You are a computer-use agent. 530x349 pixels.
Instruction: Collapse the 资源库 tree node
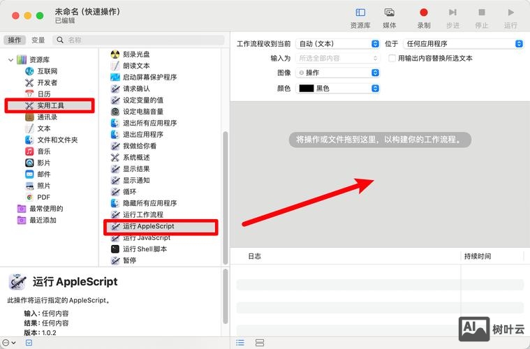(10, 60)
